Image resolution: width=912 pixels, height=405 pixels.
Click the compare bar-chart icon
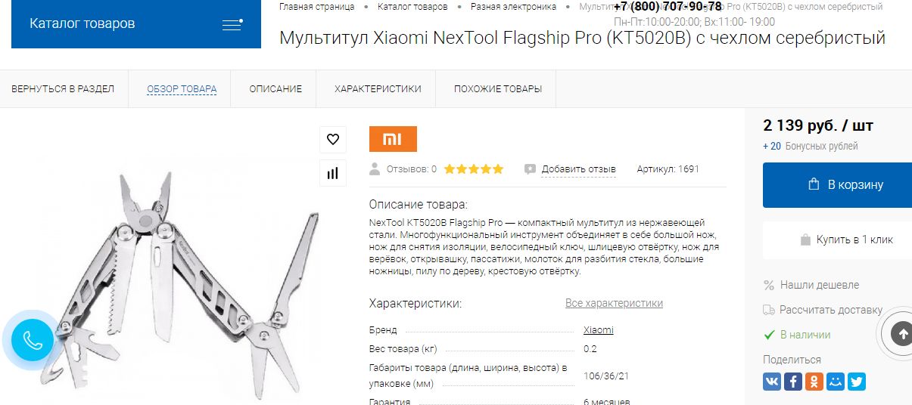[333, 173]
